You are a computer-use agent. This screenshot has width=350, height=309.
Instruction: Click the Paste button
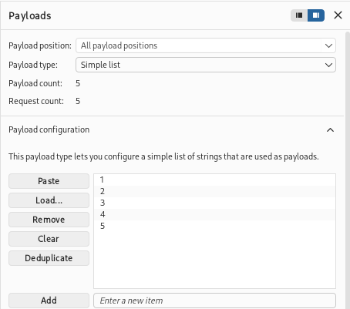pos(49,181)
